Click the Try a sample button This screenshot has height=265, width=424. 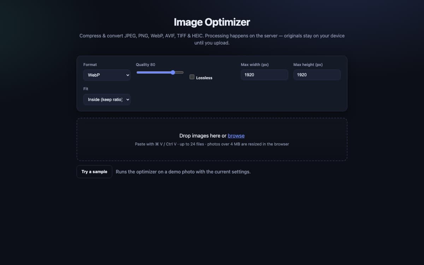(94, 172)
